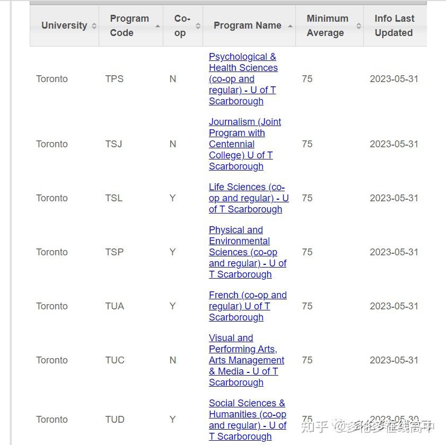The width and height of the screenshot is (446, 445).
Task: Sort table by University column arrows
Action: coord(94,26)
